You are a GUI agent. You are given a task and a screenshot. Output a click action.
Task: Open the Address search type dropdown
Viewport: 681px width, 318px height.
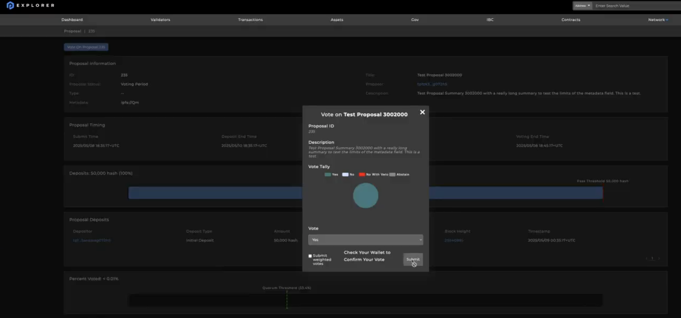click(x=582, y=6)
